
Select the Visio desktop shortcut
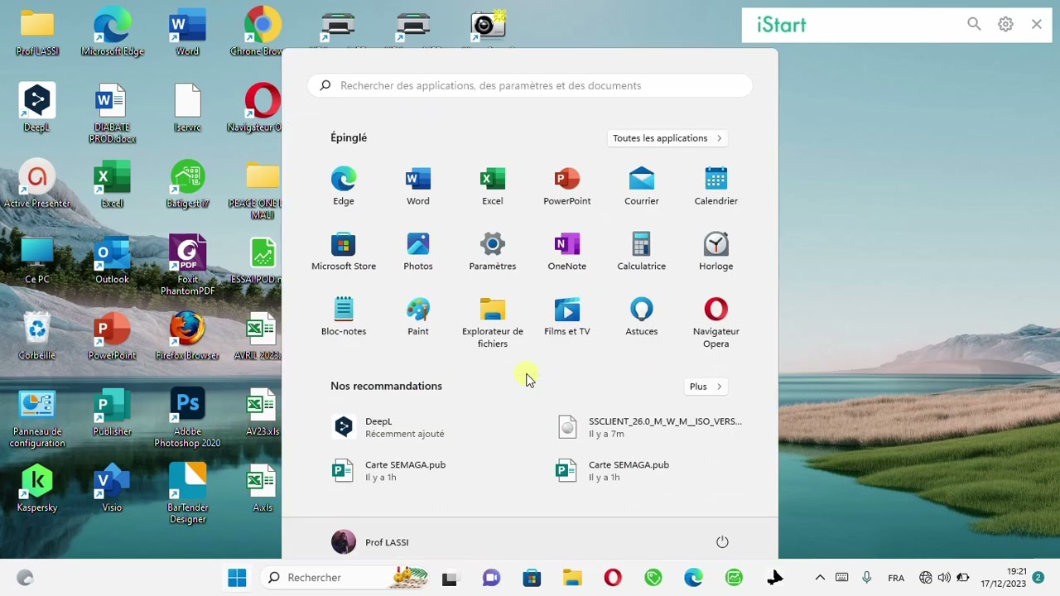click(x=113, y=488)
